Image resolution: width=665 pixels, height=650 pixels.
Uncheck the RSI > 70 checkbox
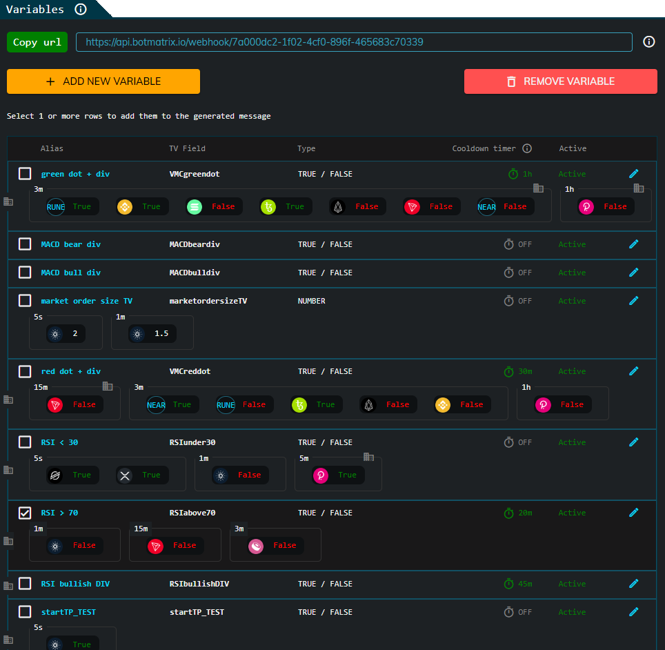click(x=25, y=513)
